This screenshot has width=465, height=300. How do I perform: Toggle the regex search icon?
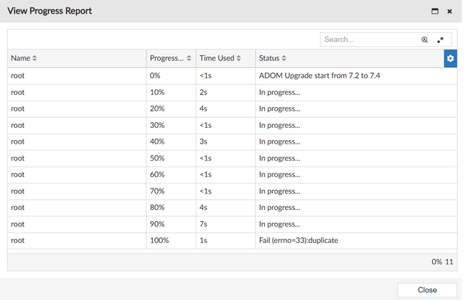click(440, 40)
